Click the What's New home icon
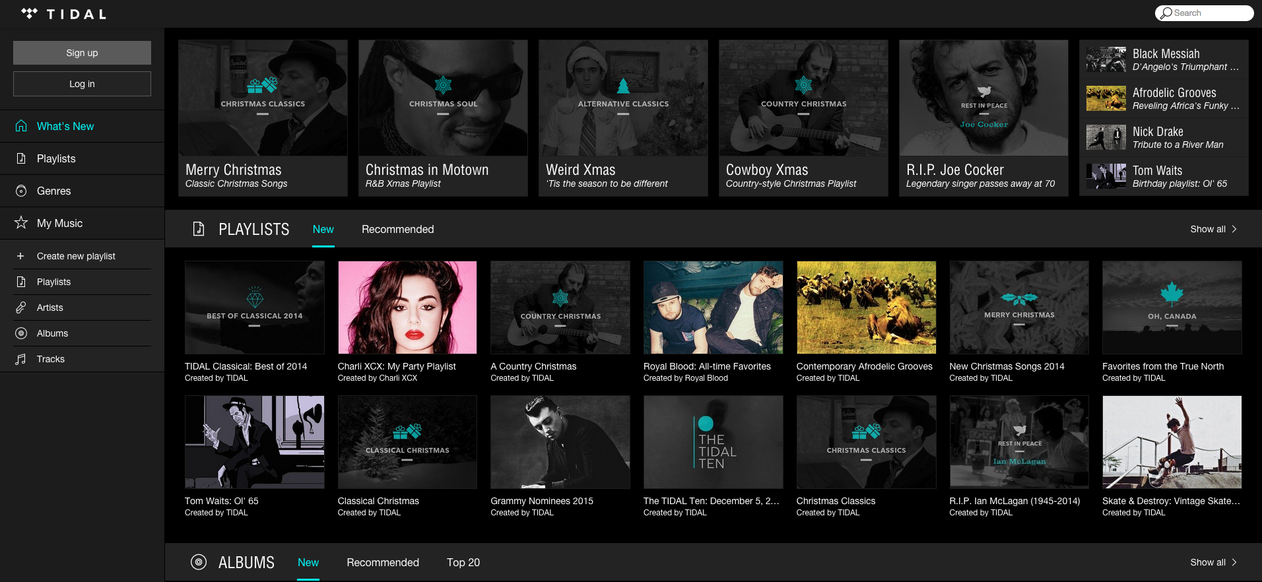 click(x=21, y=126)
